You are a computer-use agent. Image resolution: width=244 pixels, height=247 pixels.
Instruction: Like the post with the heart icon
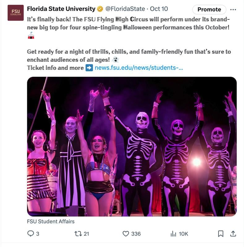tap(126, 234)
